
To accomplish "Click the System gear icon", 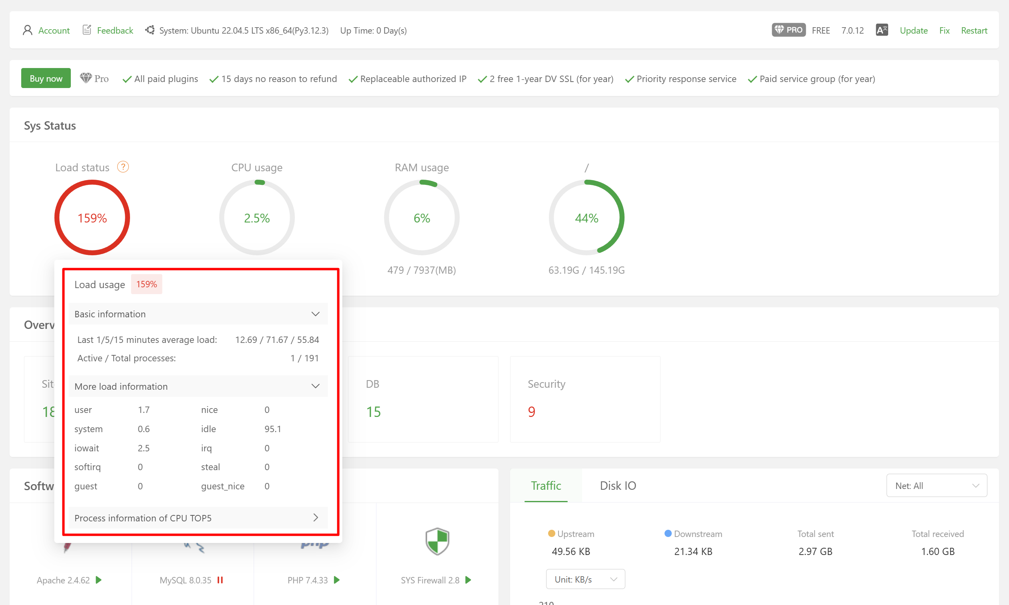I will (x=150, y=30).
